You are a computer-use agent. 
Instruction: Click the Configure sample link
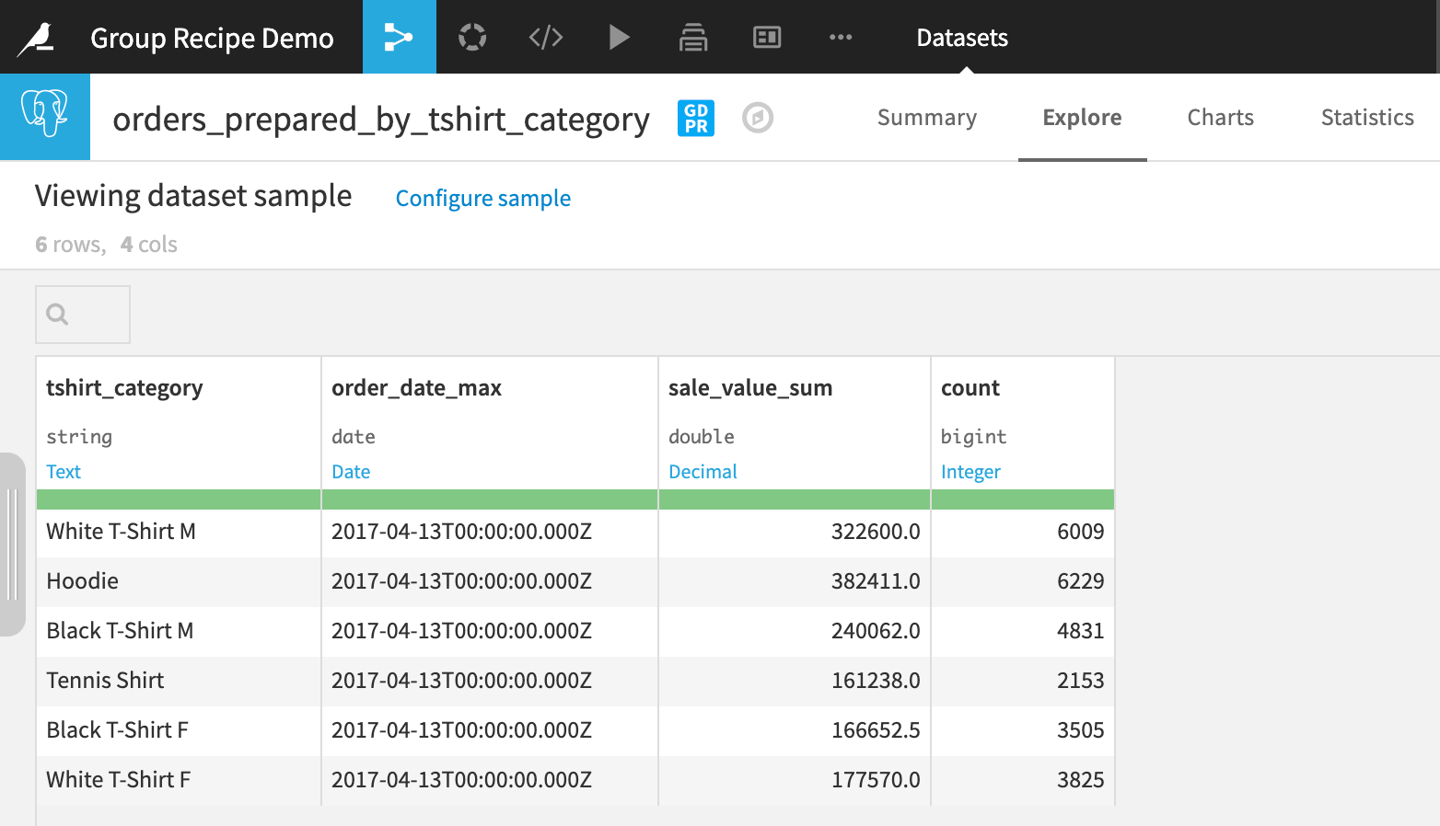coord(482,198)
